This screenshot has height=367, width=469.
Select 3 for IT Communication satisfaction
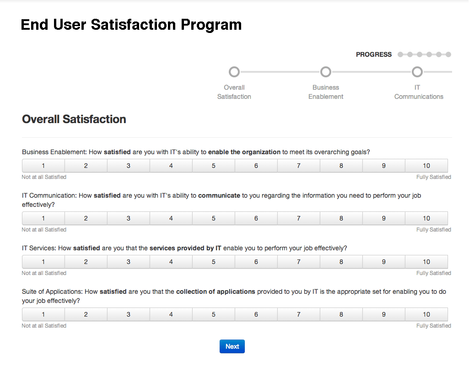click(129, 218)
